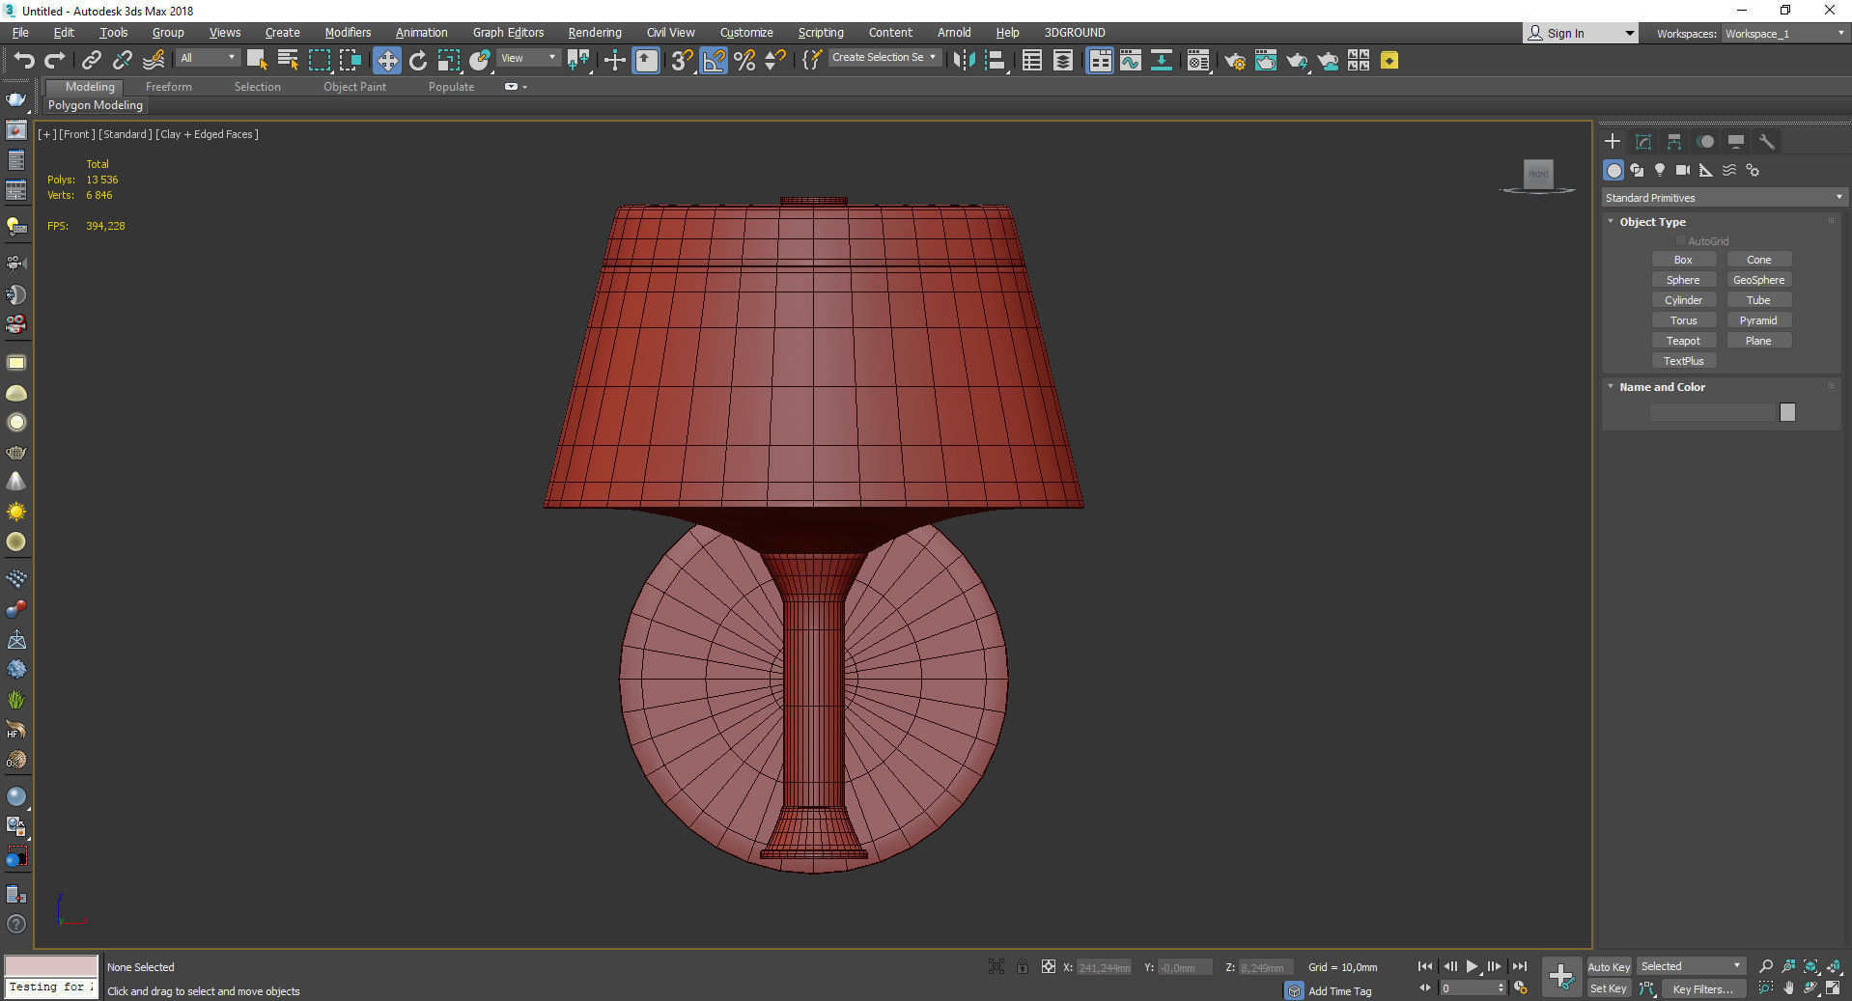Screen dimensions: 1852x1001
Task: Click the Redo arrow icon
Action: (x=55, y=60)
